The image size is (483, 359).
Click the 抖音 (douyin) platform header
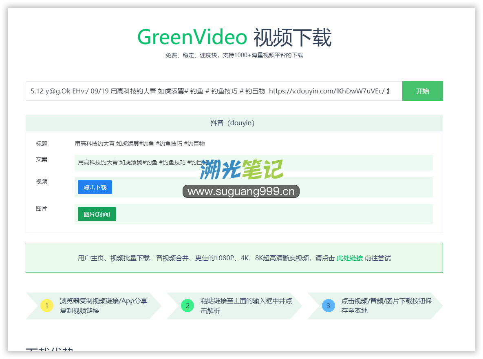tap(234, 123)
